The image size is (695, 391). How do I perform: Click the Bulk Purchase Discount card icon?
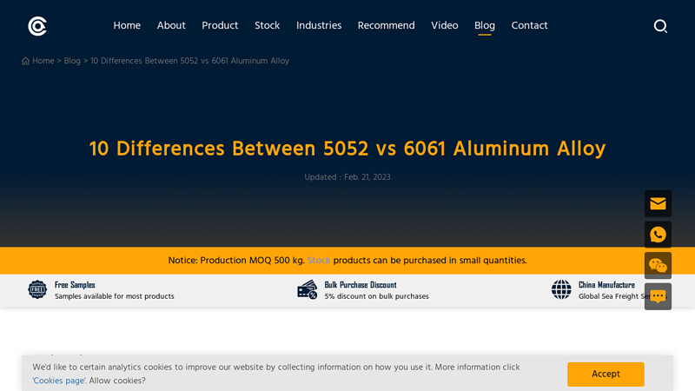308,289
